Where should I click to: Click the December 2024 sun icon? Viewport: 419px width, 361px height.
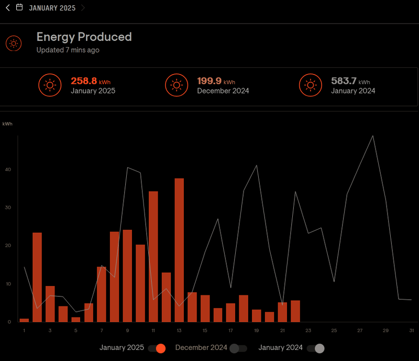pos(177,85)
